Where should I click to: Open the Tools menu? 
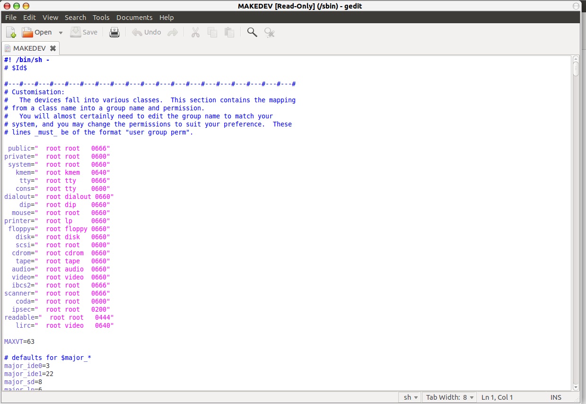click(101, 18)
